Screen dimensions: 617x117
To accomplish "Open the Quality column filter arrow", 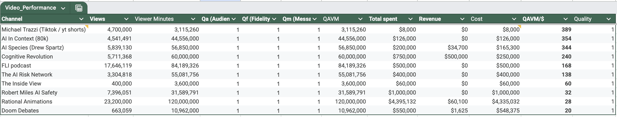I will [609, 19].
